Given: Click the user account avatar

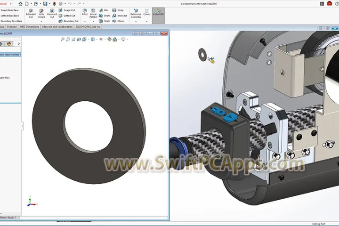Looking at the screenshot, I should (329, 3).
